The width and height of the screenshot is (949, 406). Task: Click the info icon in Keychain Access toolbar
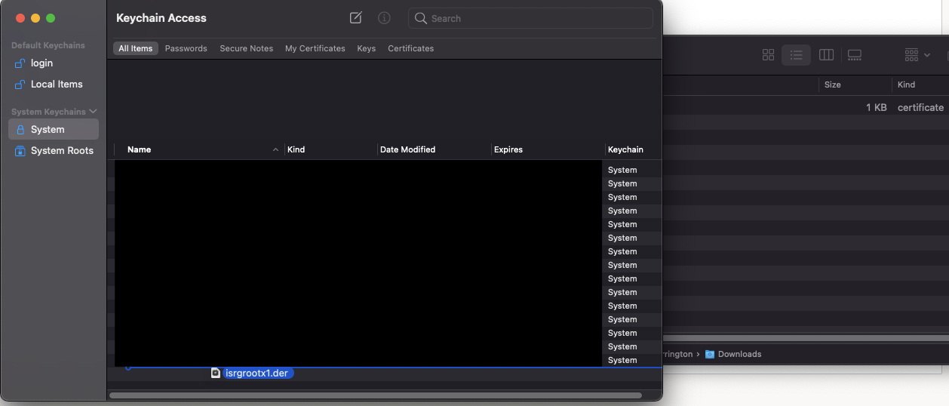pos(384,17)
